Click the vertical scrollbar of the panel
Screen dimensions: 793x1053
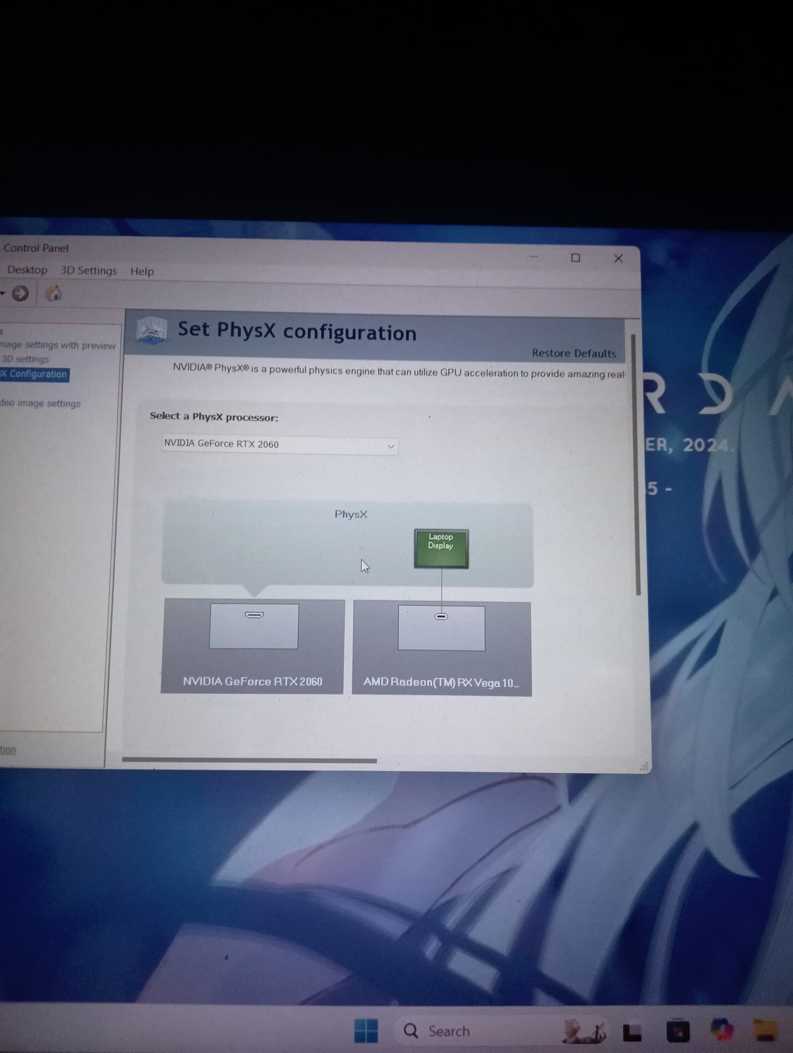pos(637,464)
